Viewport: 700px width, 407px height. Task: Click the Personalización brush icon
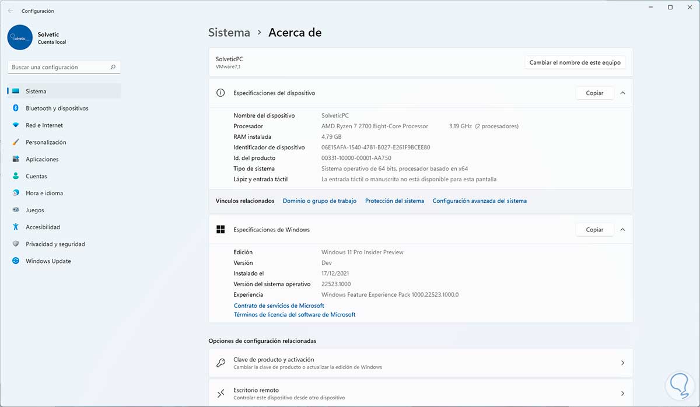click(x=15, y=142)
